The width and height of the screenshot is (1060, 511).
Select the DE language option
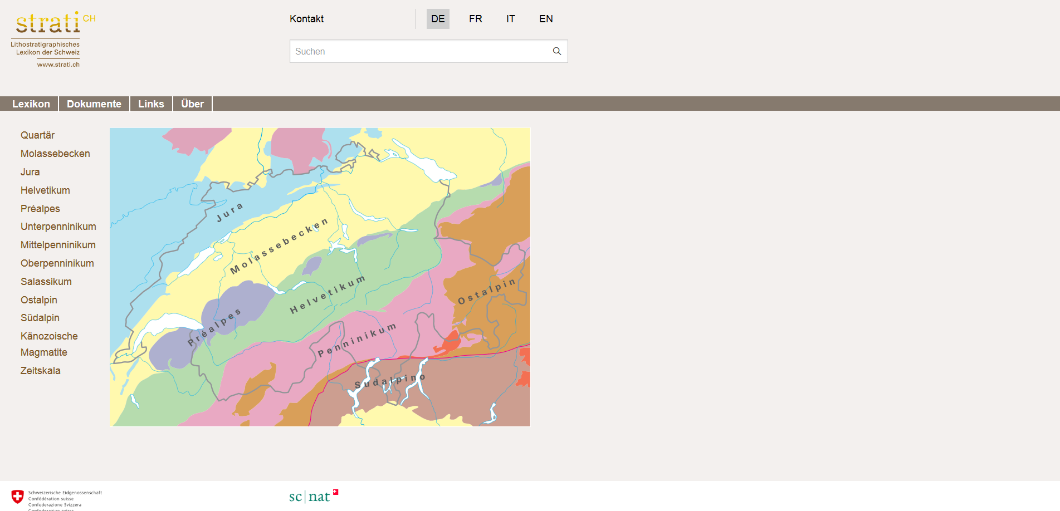[438, 19]
